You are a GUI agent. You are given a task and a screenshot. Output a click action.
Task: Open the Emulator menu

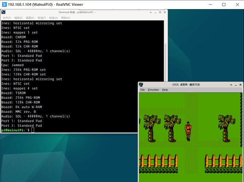tap(153, 90)
